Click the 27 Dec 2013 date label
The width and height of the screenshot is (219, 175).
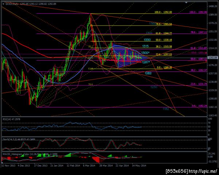pyautogui.click(x=41, y=166)
